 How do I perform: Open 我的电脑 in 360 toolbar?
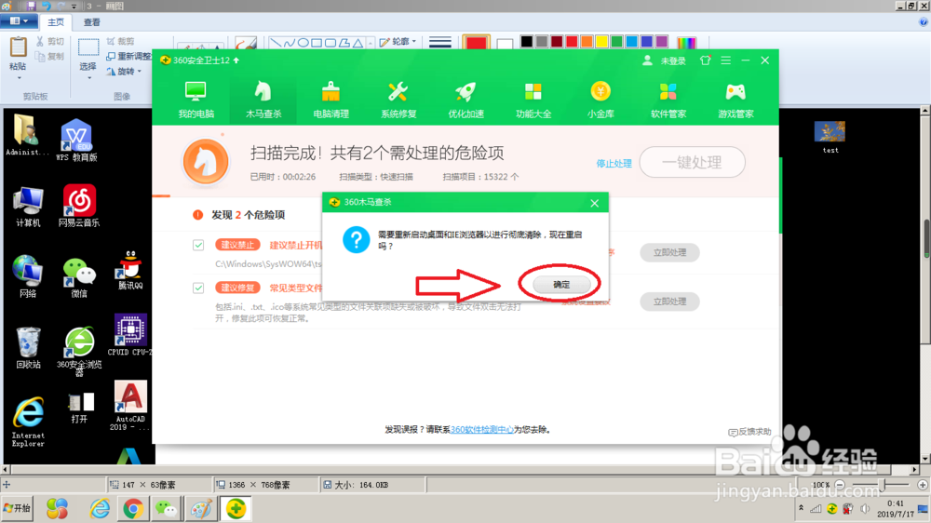[196, 100]
